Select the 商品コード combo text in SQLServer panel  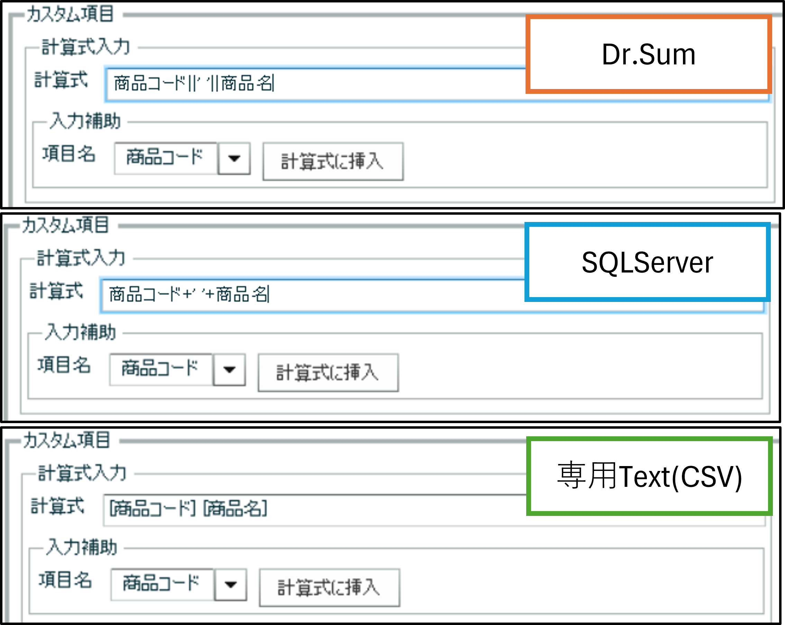(x=160, y=369)
